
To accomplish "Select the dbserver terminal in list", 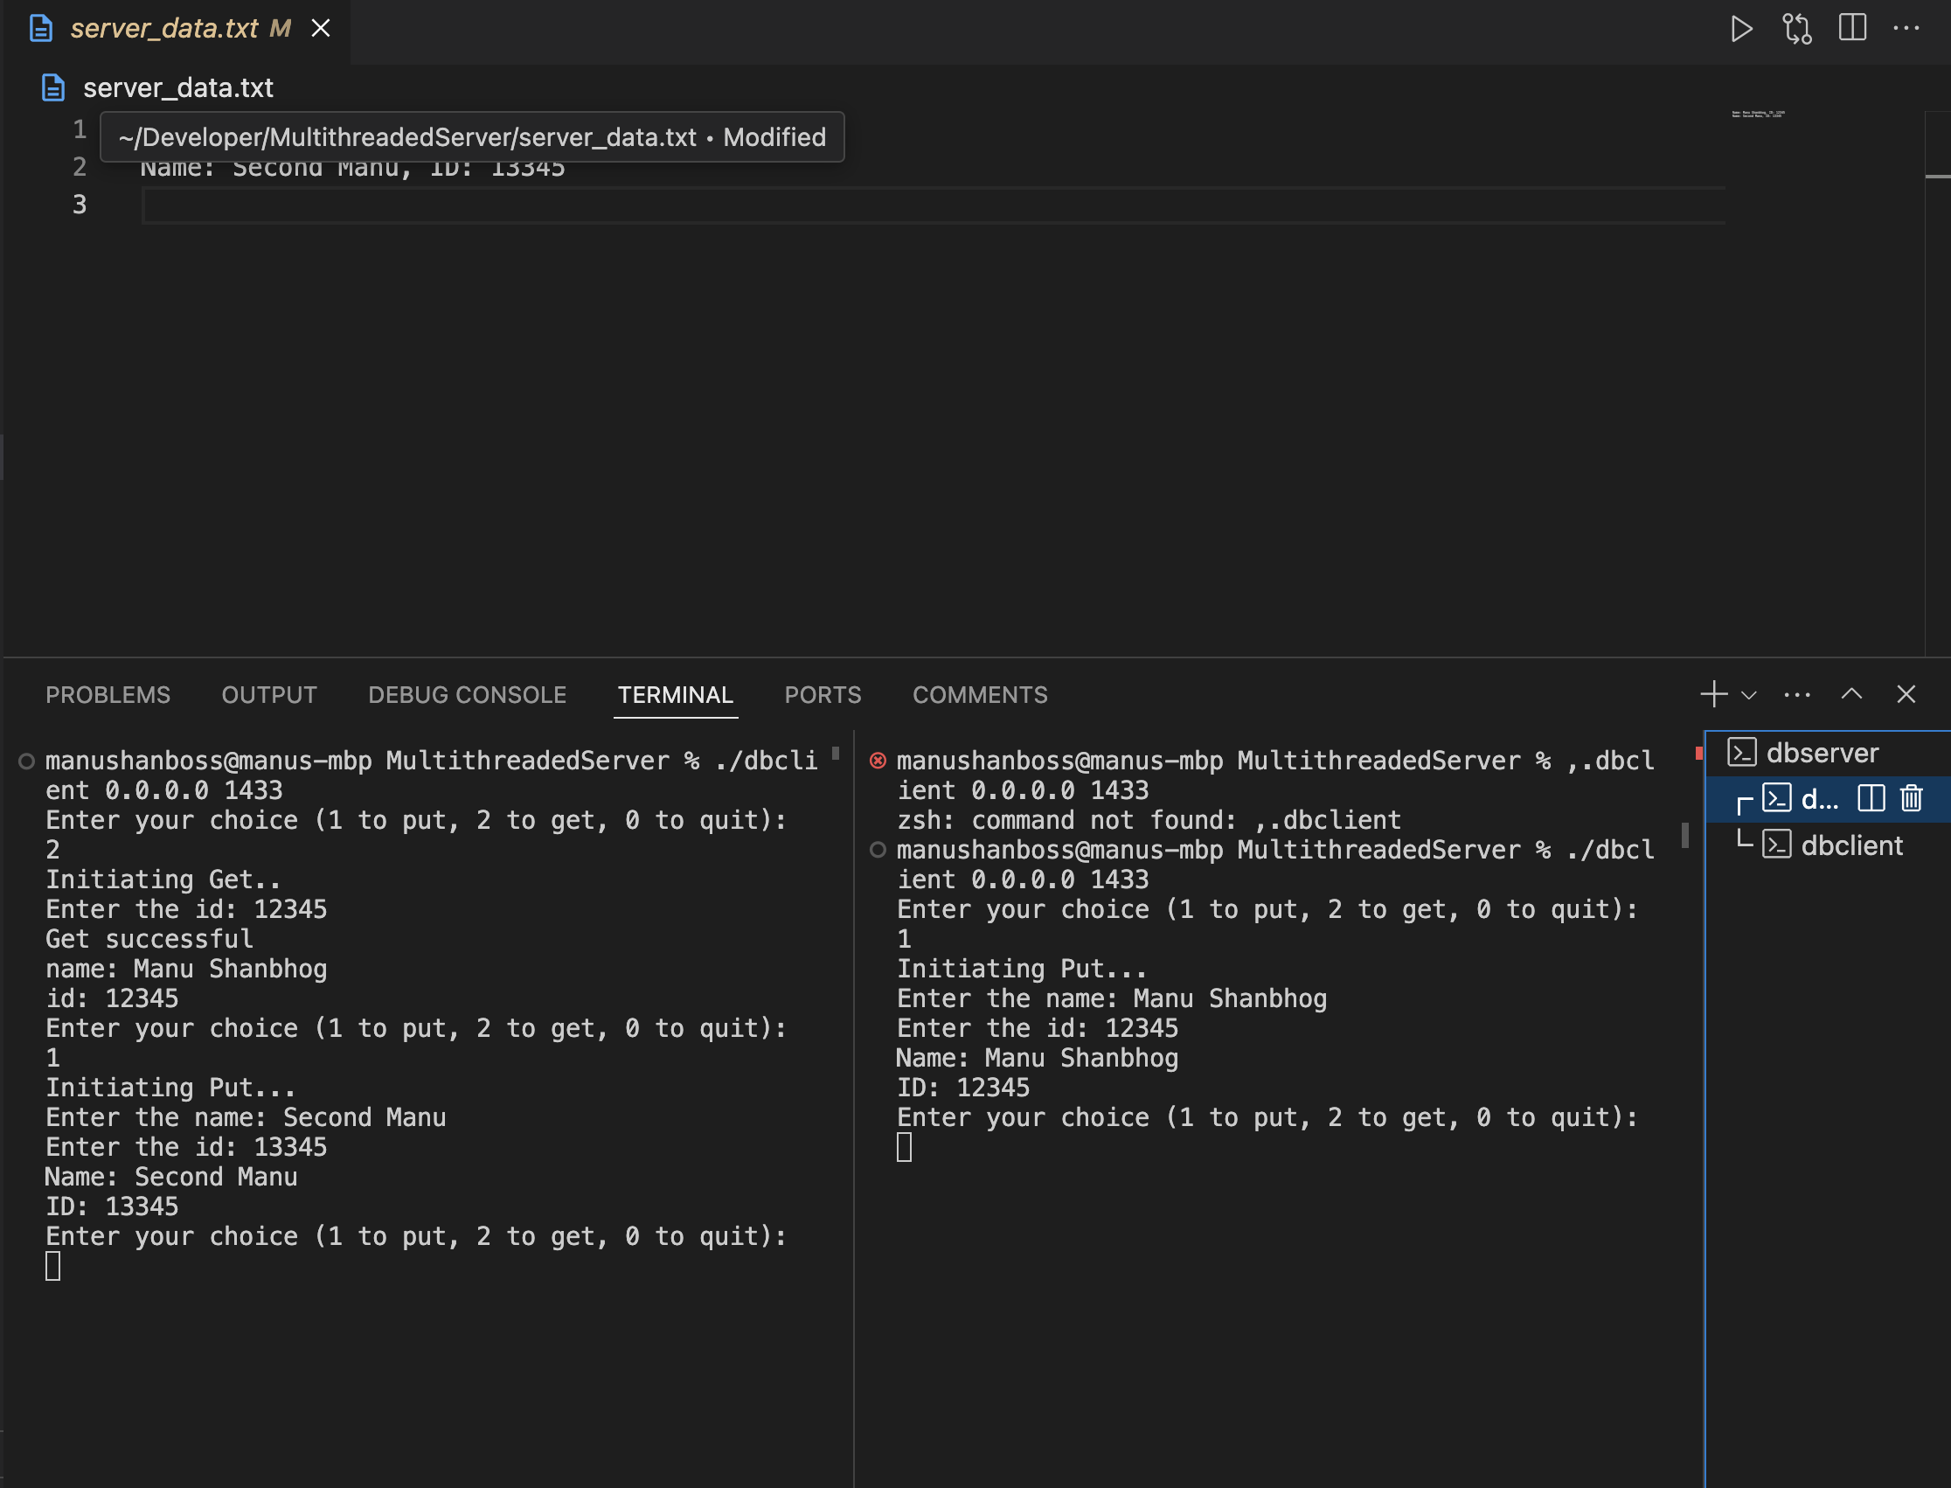I will tap(1829, 753).
